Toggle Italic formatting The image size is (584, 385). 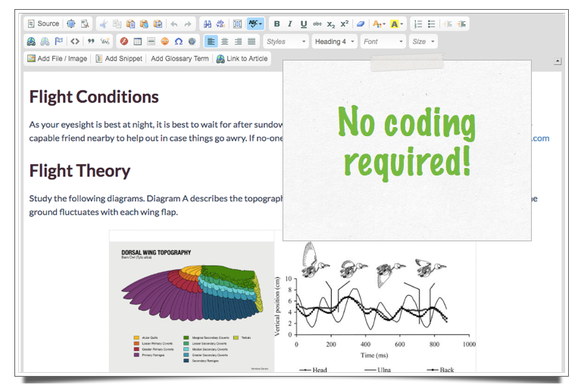[x=290, y=23]
